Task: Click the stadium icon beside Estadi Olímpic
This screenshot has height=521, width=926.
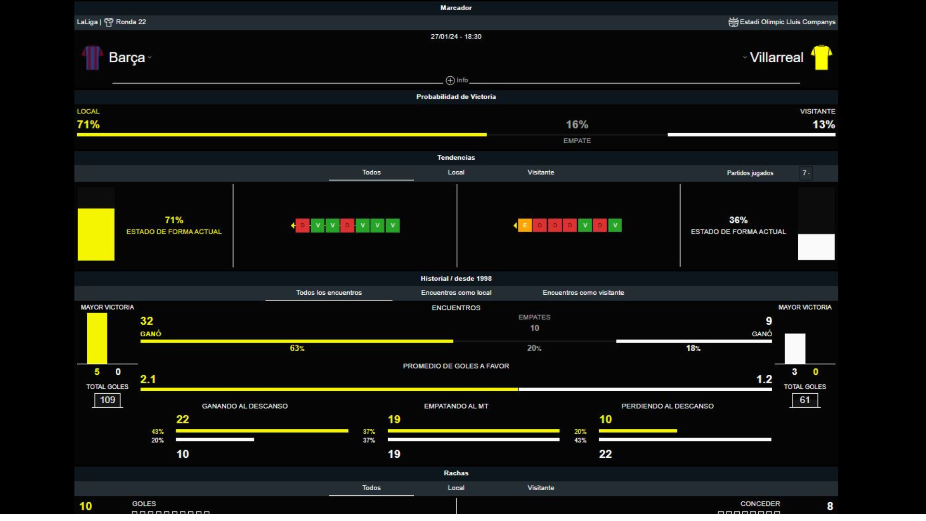Action: [x=733, y=22]
